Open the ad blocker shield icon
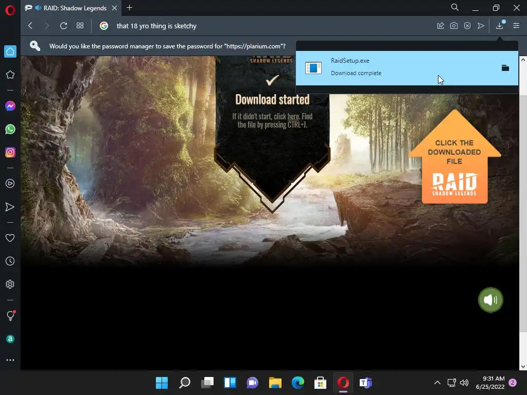 pos(467,26)
